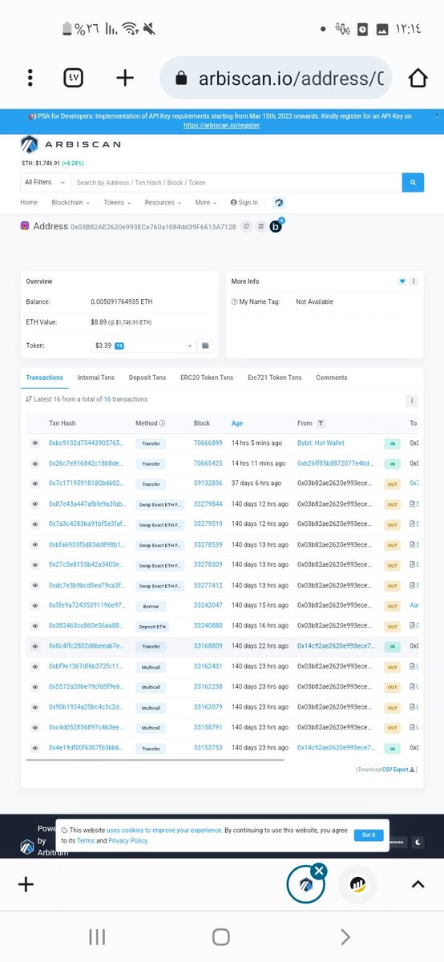444x962 pixels.
Task: View details eye for 0xbc9132d7 transaction
Action: click(x=35, y=443)
